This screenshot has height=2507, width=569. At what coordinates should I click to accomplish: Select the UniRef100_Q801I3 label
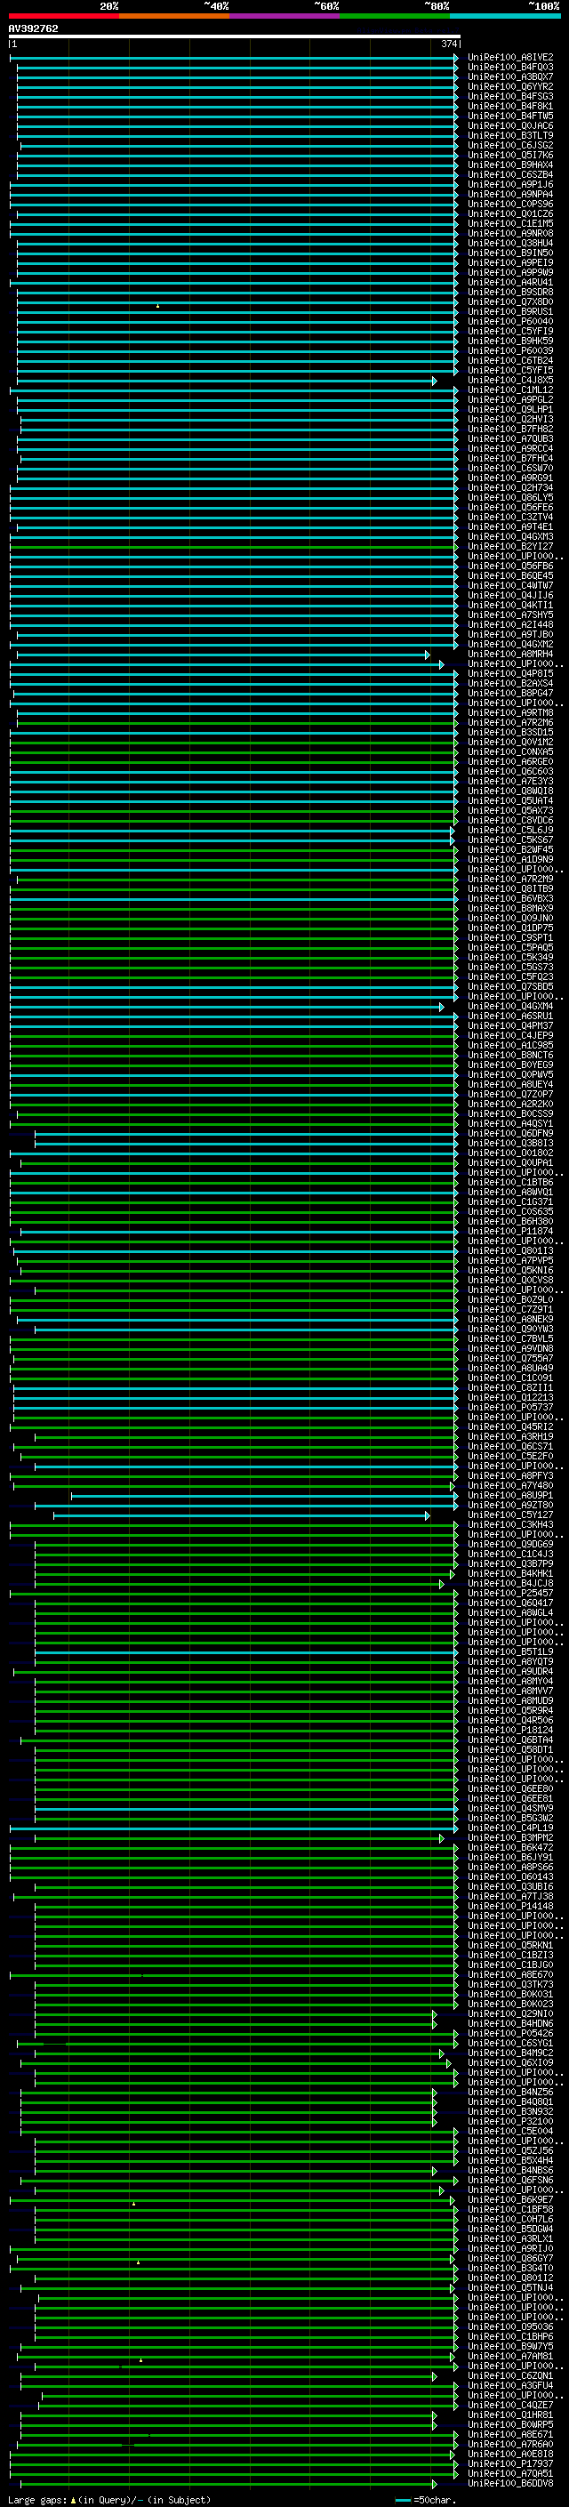pyautogui.click(x=510, y=1250)
